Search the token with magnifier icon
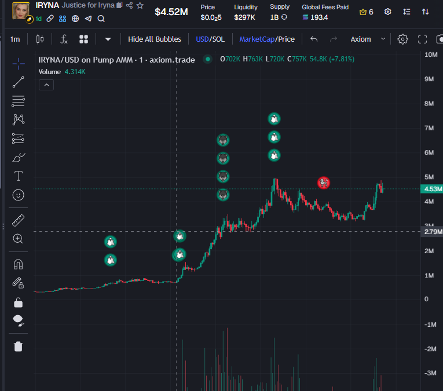Viewport: 443px width, 391px height. pos(101,19)
